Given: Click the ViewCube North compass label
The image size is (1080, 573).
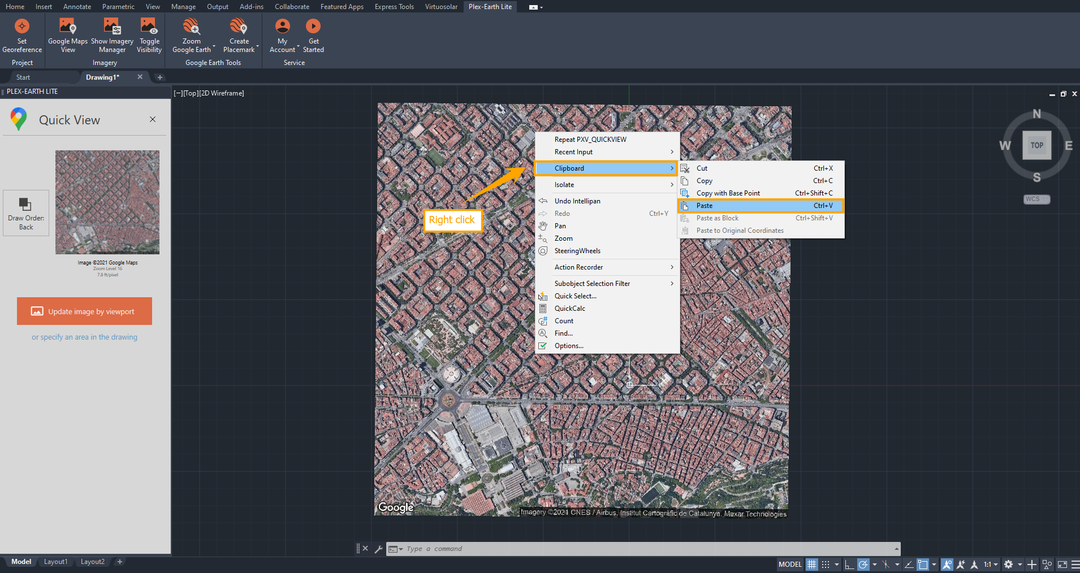Looking at the screenshot, I should tap(1037, 114).
